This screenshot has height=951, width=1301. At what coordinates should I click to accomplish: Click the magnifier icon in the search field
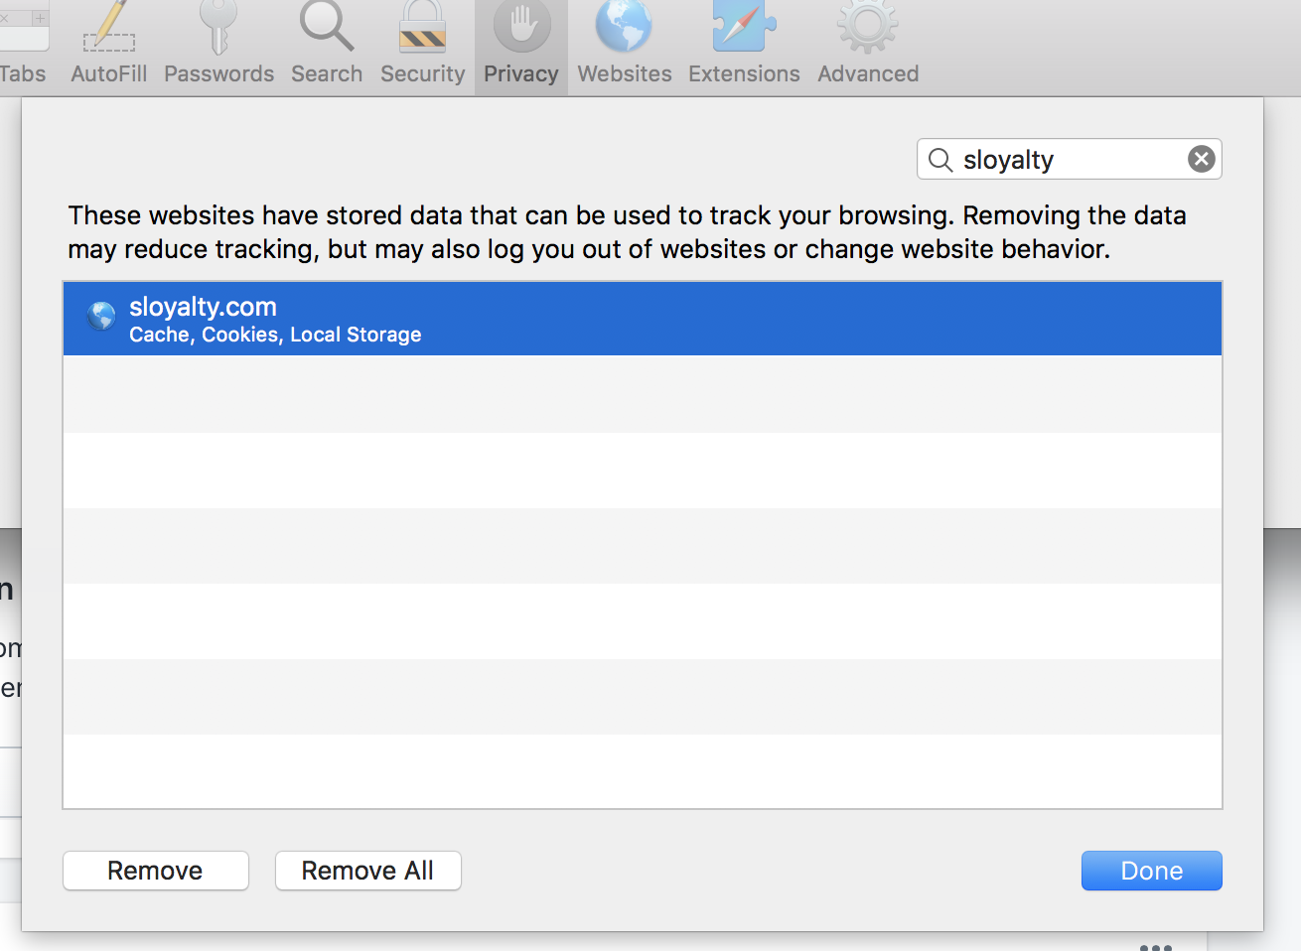(940, 160)
